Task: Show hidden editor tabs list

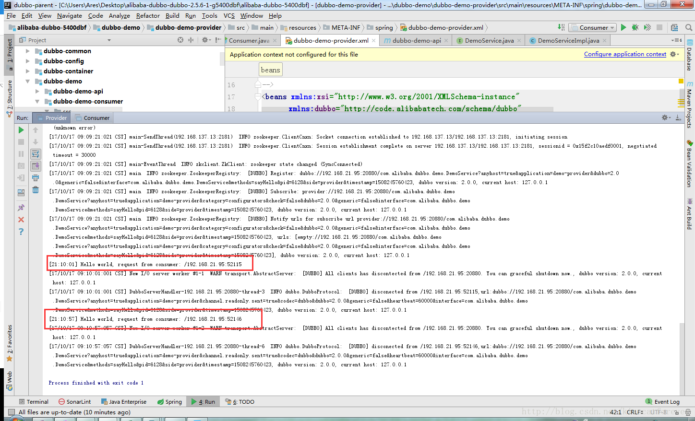Action: [x=677, y=40]
